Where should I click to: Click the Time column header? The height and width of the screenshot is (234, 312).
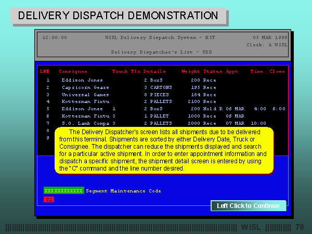point(256,71)
